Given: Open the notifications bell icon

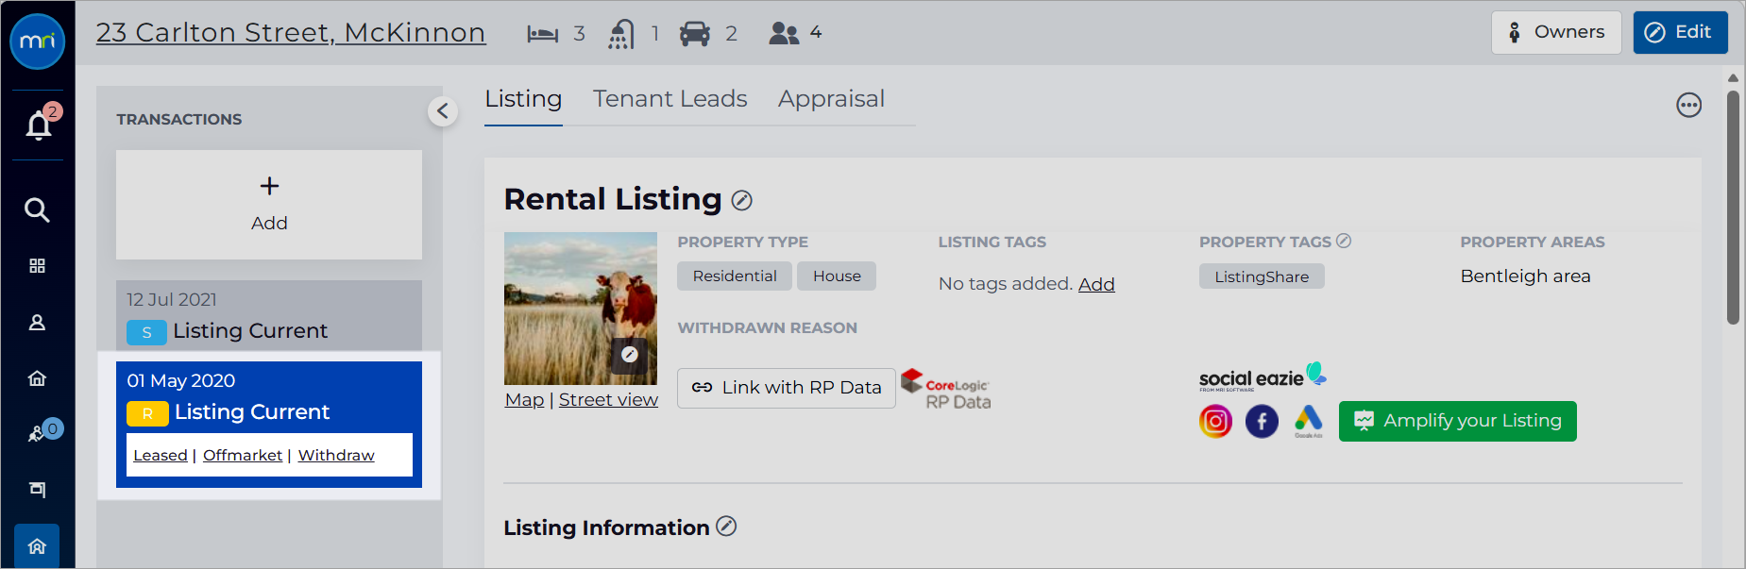Looking at the screenshot, I should 39,125.
